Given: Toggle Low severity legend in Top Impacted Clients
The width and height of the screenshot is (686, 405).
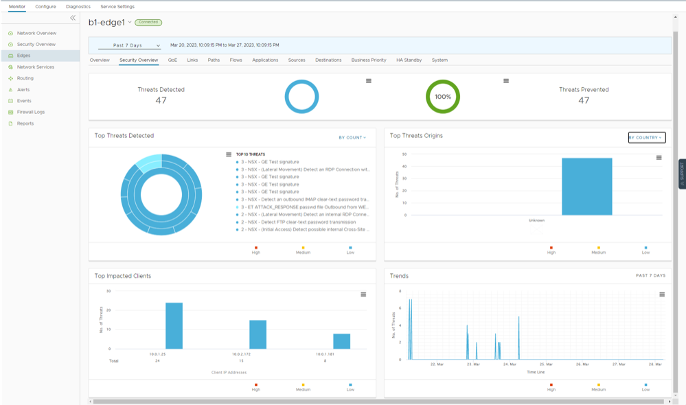Looking at the screenshot, I should pos(350,387).
